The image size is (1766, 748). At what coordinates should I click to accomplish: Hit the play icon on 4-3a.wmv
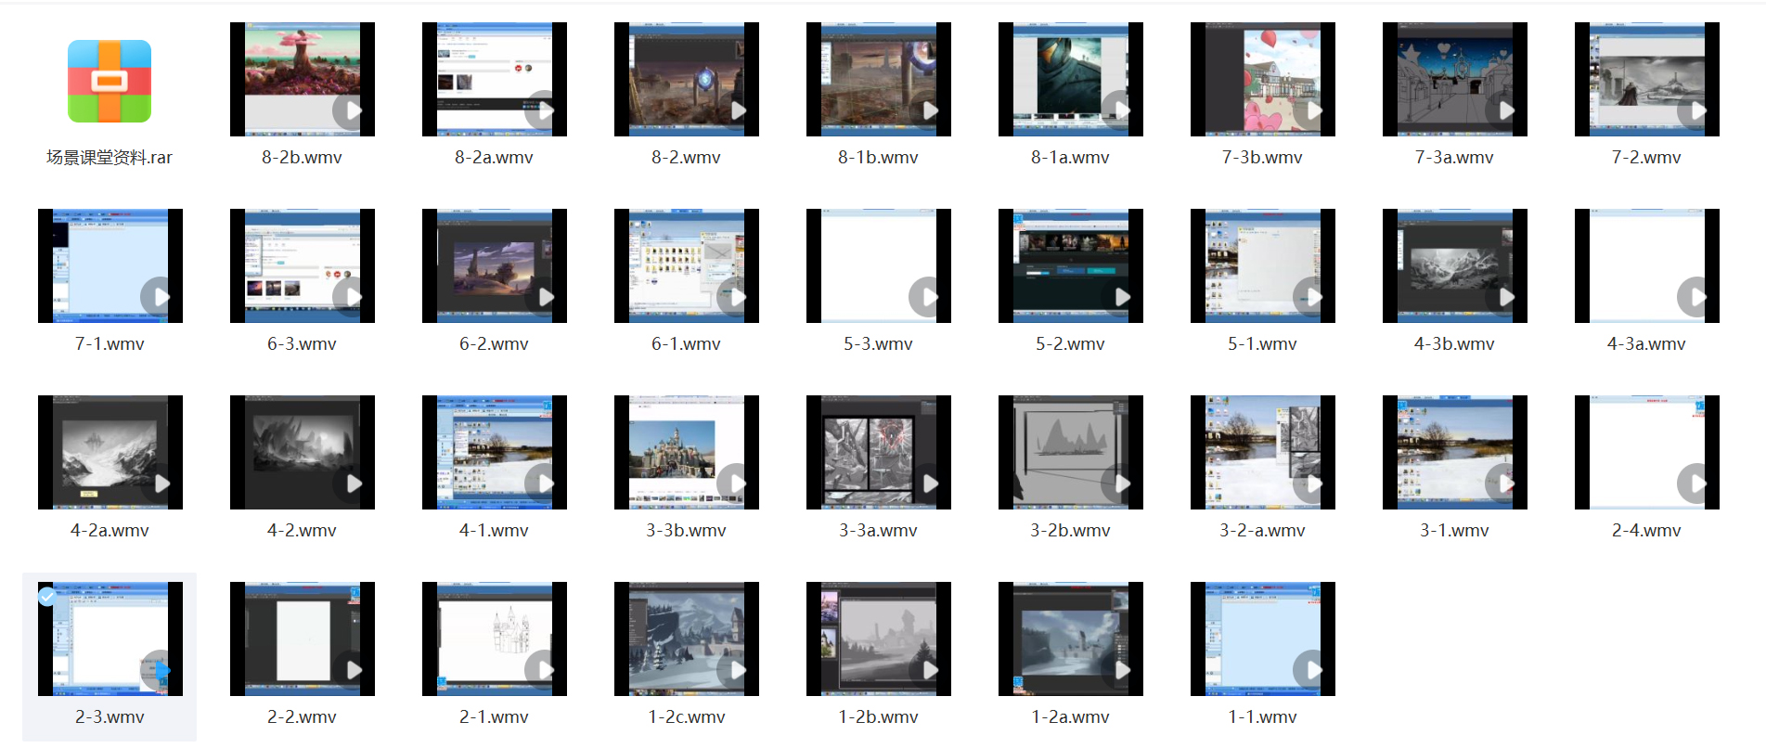click(1695, 297)
